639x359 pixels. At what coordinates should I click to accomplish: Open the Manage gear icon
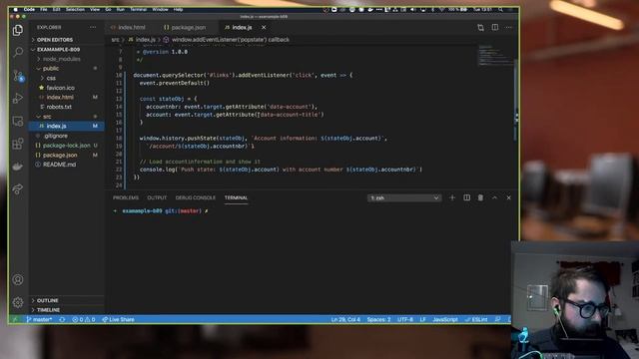[18, 302]
